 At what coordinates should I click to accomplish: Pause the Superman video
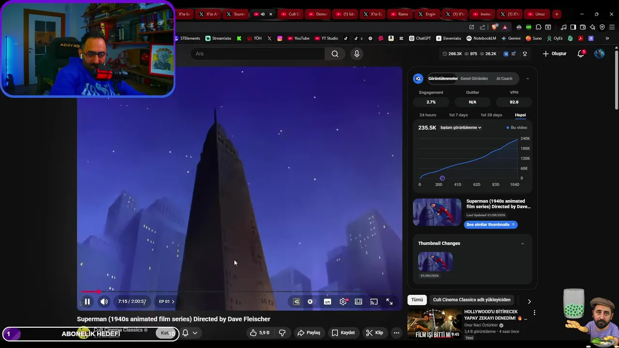click(87, 302)
